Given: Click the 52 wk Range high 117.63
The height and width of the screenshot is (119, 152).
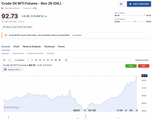Looking at the screenshot, I should 148,22.
